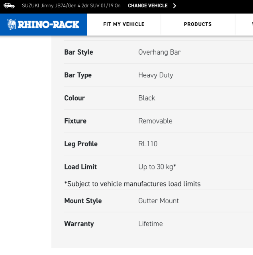Screen dimensions: 253x255
Task: Click the Mount Style label
Action: [83, 201]
